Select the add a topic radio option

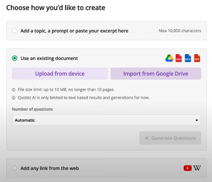(x=15, y=31)
